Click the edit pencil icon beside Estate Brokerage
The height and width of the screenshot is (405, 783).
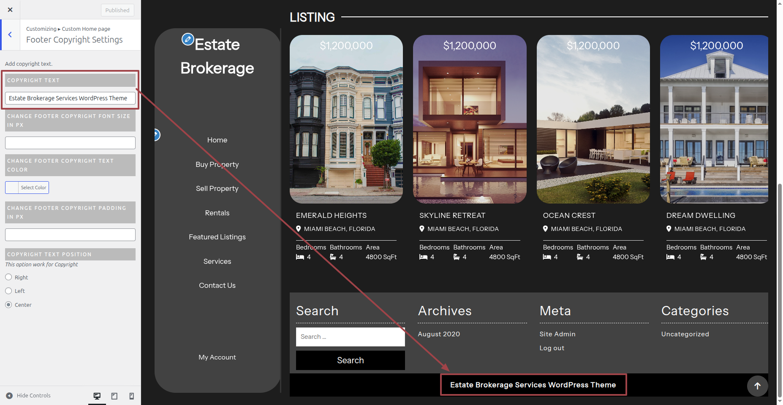coord(188,39)
